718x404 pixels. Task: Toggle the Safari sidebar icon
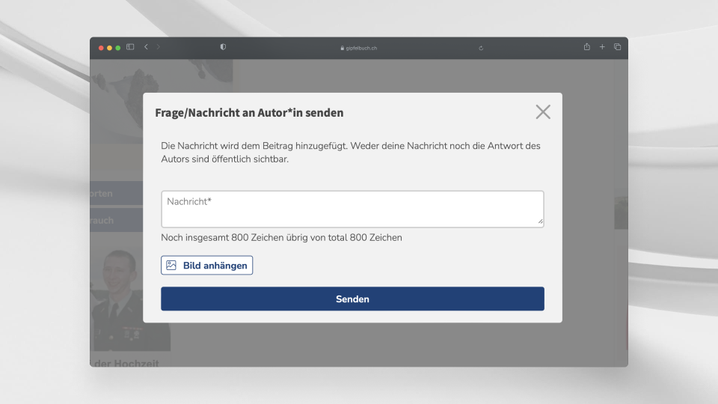130,47
